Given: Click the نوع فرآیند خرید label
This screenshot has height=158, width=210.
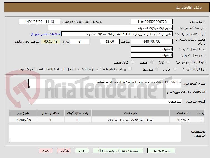Looking at the screenshot, I should [194, 69].
